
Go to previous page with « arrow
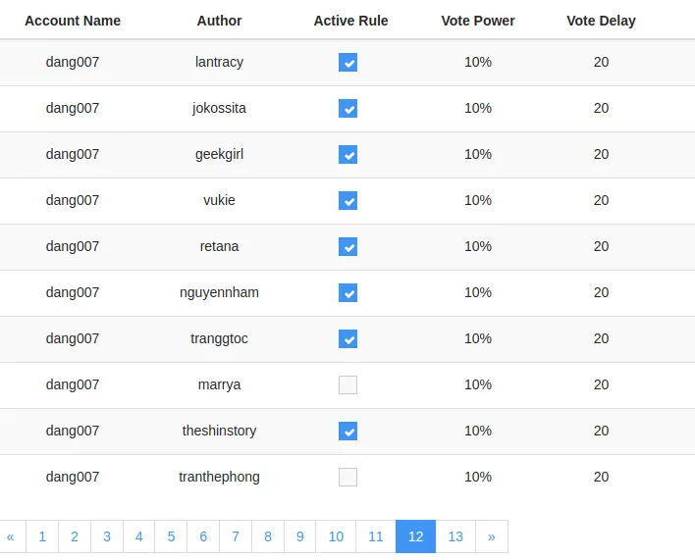(x=12, y=536)
